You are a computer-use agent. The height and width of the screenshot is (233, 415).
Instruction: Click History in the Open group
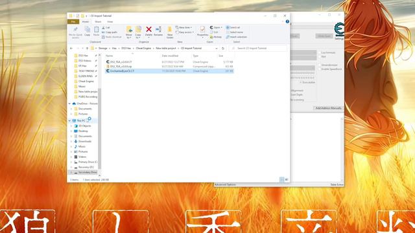coord(216,37)
